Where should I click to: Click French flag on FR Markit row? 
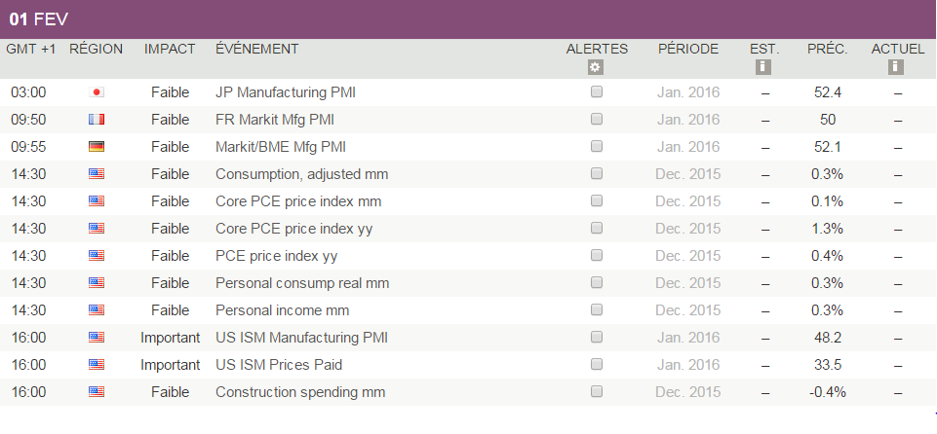[97, 120]
